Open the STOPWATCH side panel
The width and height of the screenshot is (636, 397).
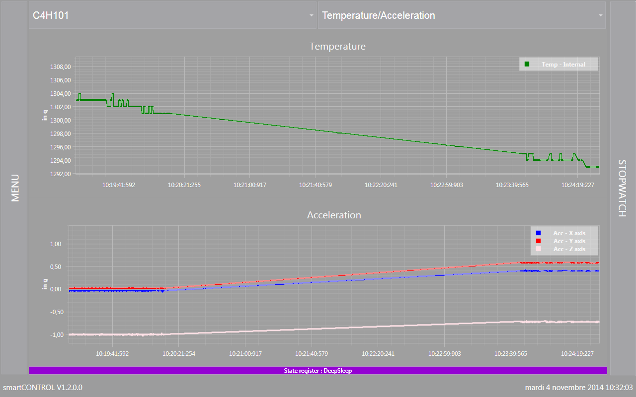(x=622, y=188)
